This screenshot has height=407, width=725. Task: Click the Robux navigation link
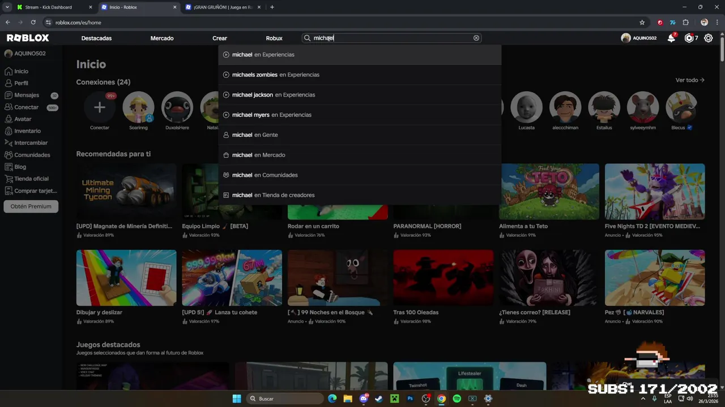pos(274,38)
